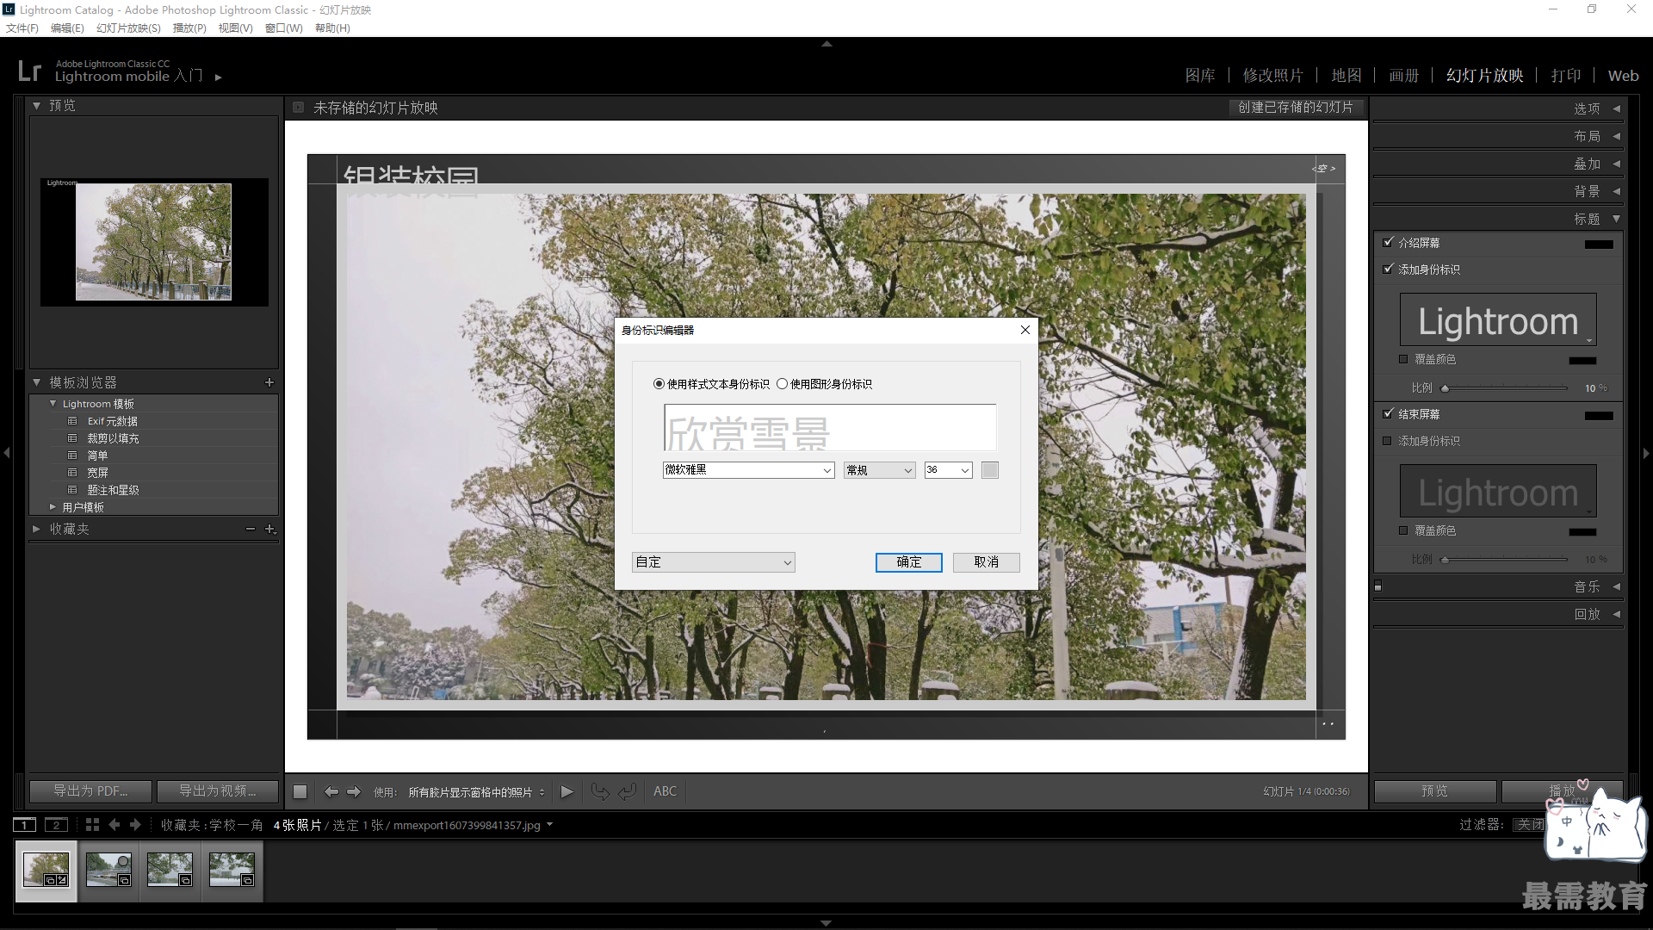Open grid view icon in filmstrip bar
Screen dimensions: 1653x930
[92, 825]
